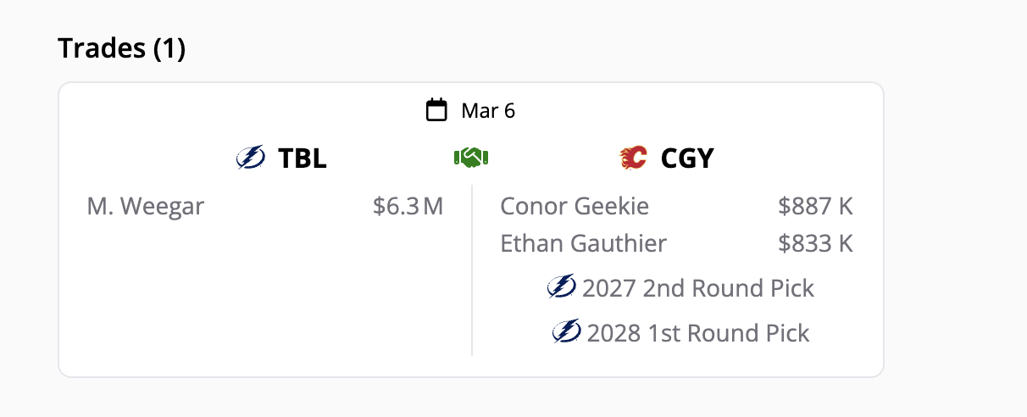The width and height of the screenshot is (1027, 417).
Task: Click the $833 K salary for Gauthier
Action: [815, 244]
